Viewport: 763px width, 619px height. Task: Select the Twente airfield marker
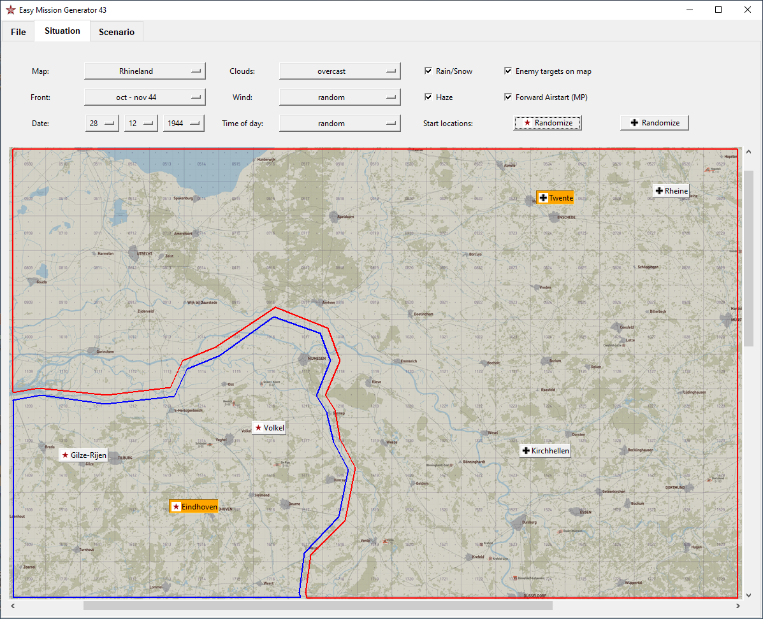coord(555,198)
